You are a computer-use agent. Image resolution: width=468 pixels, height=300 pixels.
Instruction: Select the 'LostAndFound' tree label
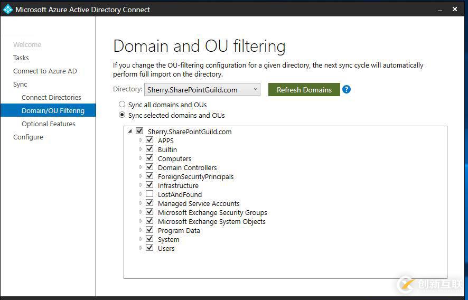point(180,194)
